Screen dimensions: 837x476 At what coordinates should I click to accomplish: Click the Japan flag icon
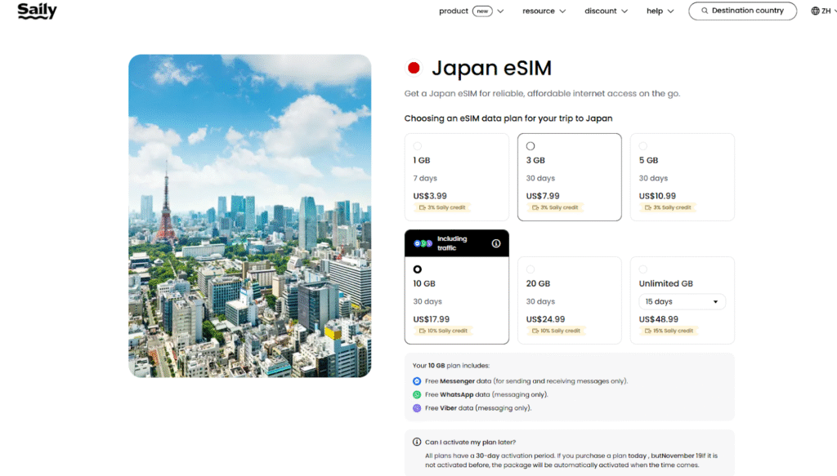pos(414,69)
